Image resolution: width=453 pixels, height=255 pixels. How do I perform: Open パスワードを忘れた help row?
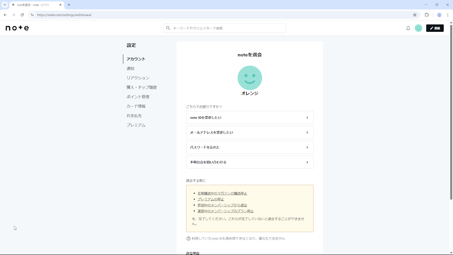tap(249, 147)
